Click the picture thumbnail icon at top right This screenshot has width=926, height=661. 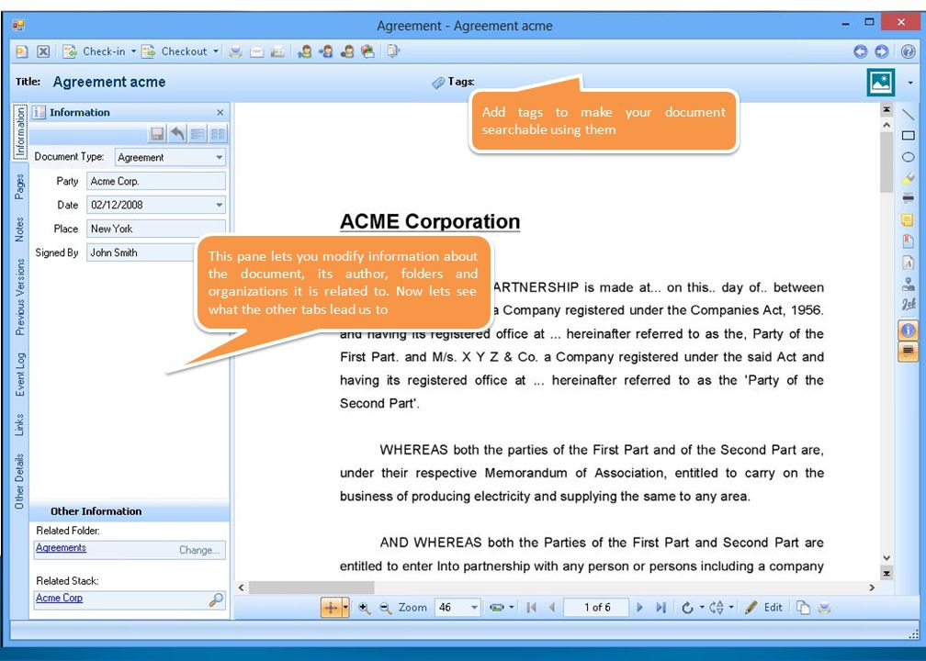point(880,83)
